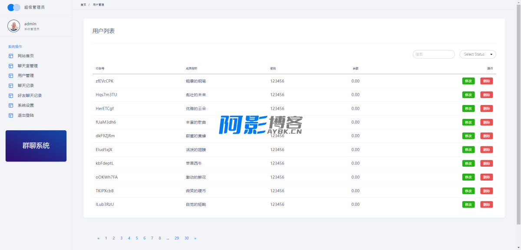Click 删除 for user dkF9ZjRm
Screen dimensions: 521x250
[486, 136]
